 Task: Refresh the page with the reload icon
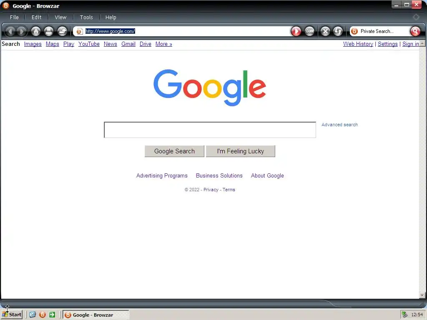[338, 31]
